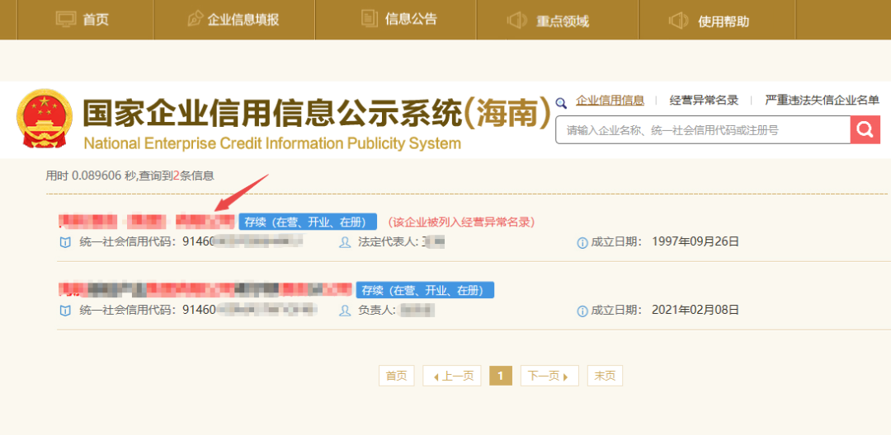Image resolution: width=891 pixels, height=435 pixels.
Task: Click the info icon beside 1997年09月26日 date
Action: (x=582, y=243)
